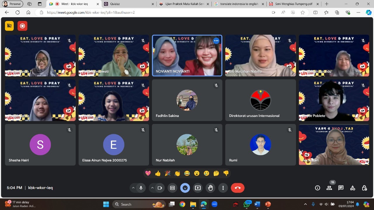
Task: Open Windows Start menu
Action: 106,204
